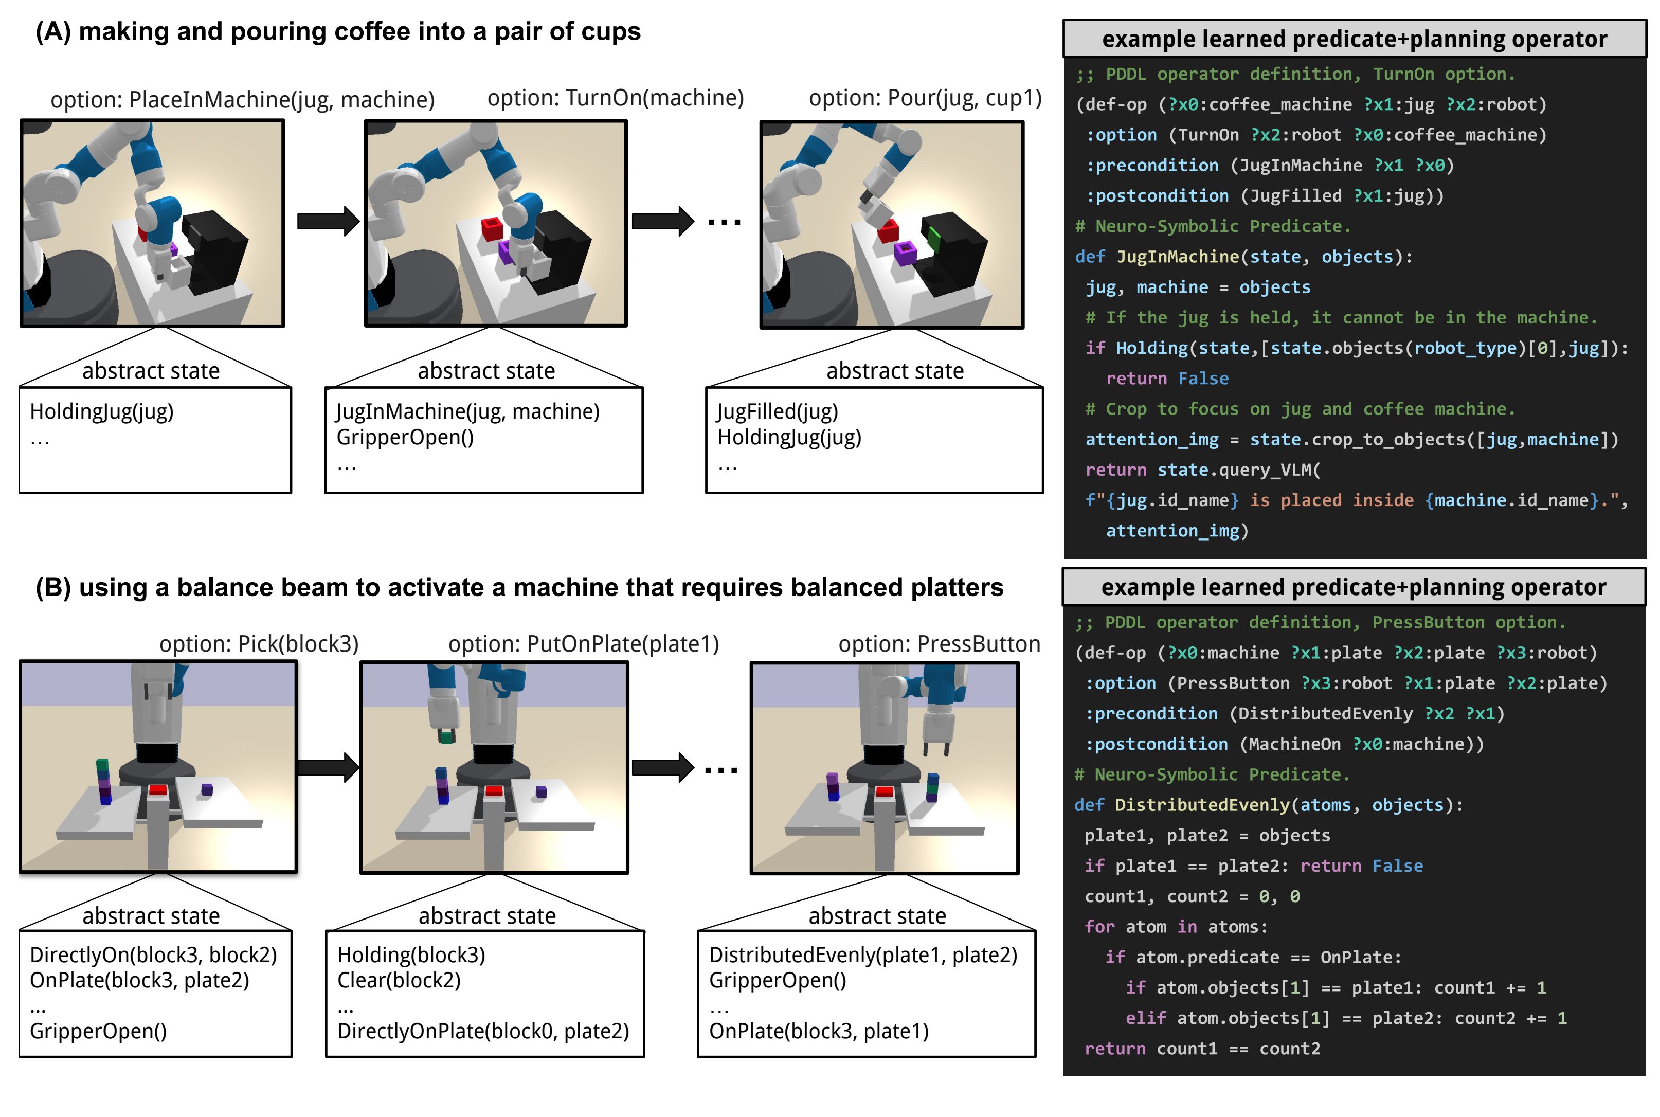Screen dimensions: 1660x1117
Task: Click the TurnOn(machine) robot scene image
Action: point(496,224)
